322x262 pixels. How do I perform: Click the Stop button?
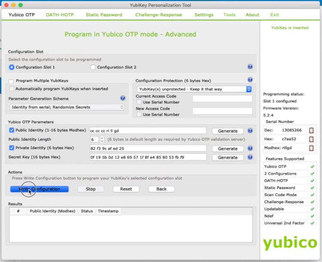coord(91,189)
